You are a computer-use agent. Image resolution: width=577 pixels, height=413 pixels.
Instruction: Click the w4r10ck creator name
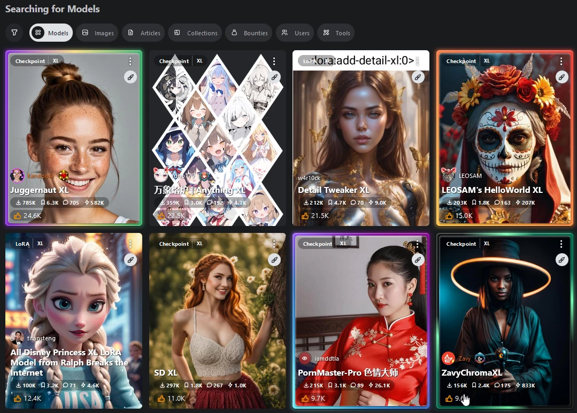tap(309, 178)
